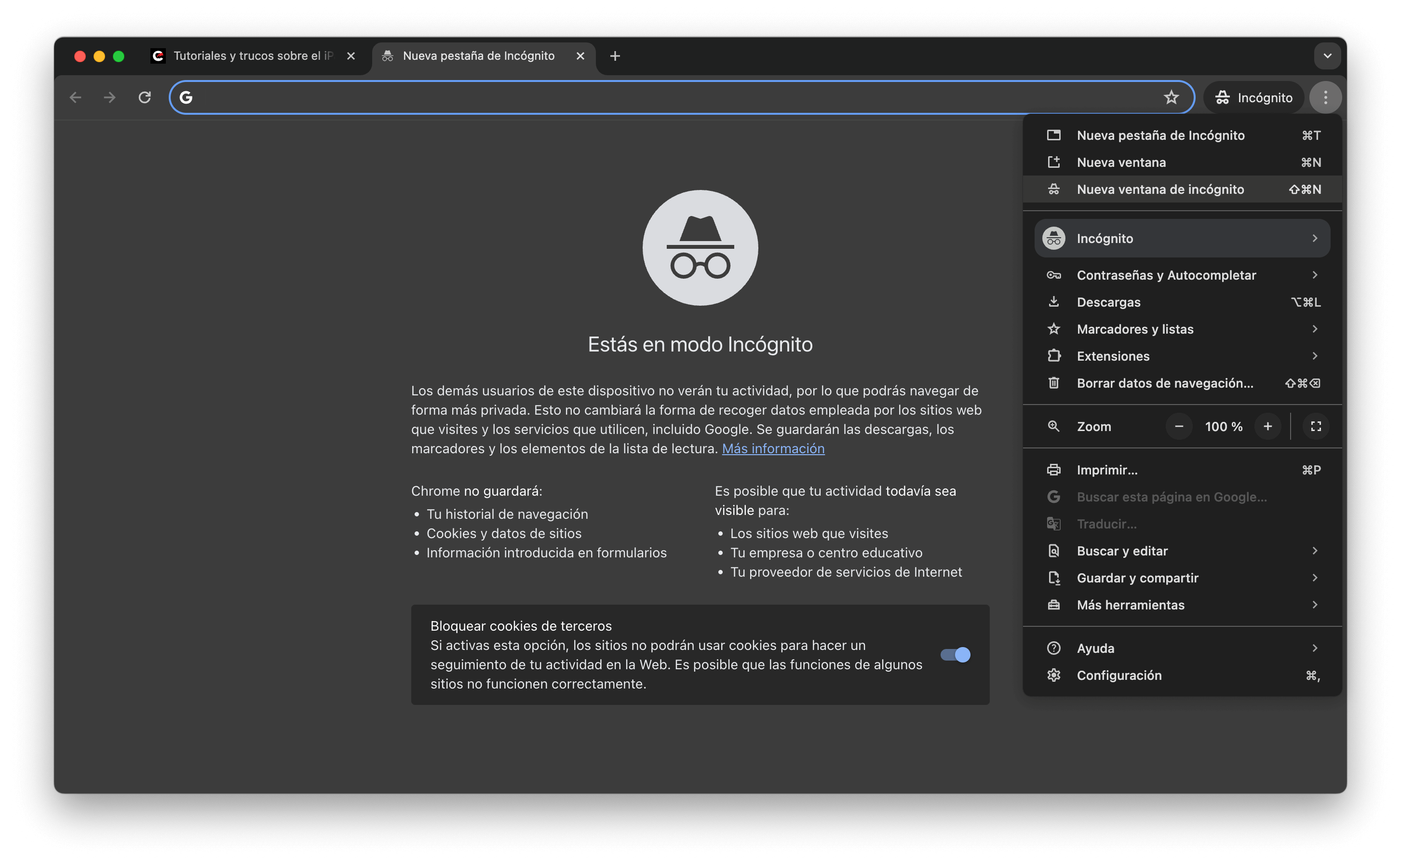The height and width of the screenshot is (865, 1401).
Task: Open the Incógnito profile icon in the toolbar
Action: [1223, 97]
